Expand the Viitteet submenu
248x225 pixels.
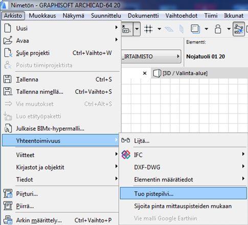tap(61, 155)
